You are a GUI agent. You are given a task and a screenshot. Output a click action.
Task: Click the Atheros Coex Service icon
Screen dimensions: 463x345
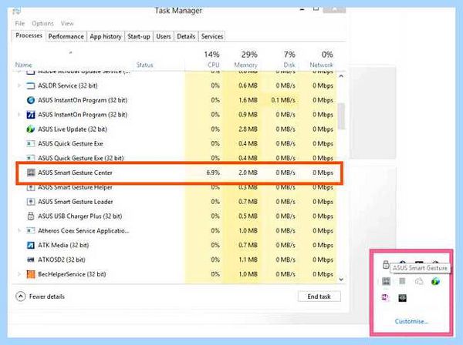coord(31,231)
